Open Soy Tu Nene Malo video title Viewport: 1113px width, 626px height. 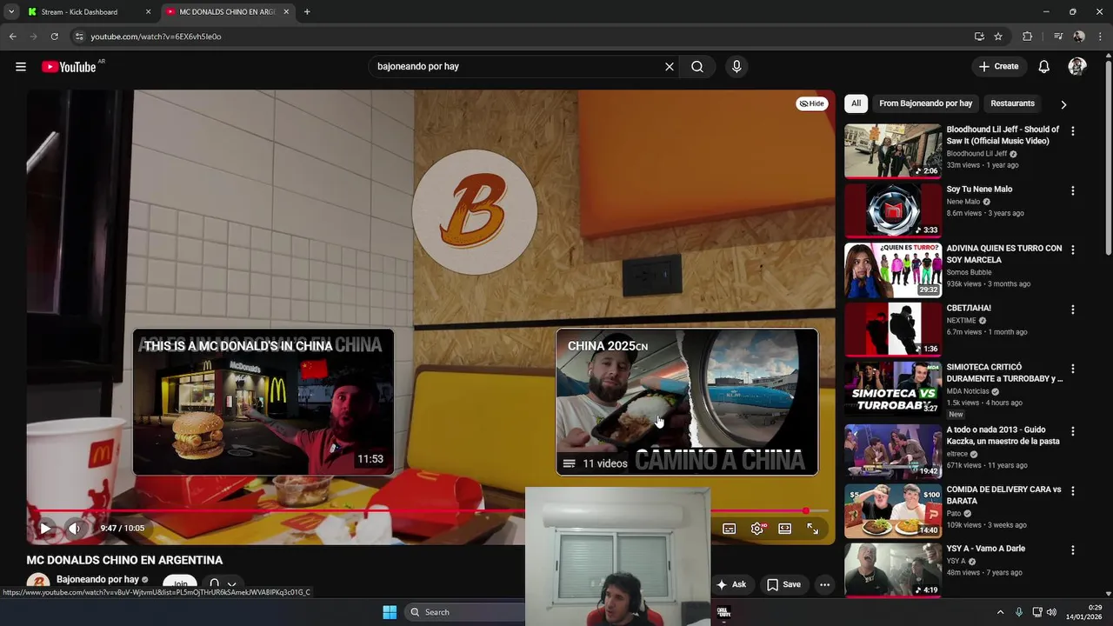pyautogui.click(x=979, y=190)
